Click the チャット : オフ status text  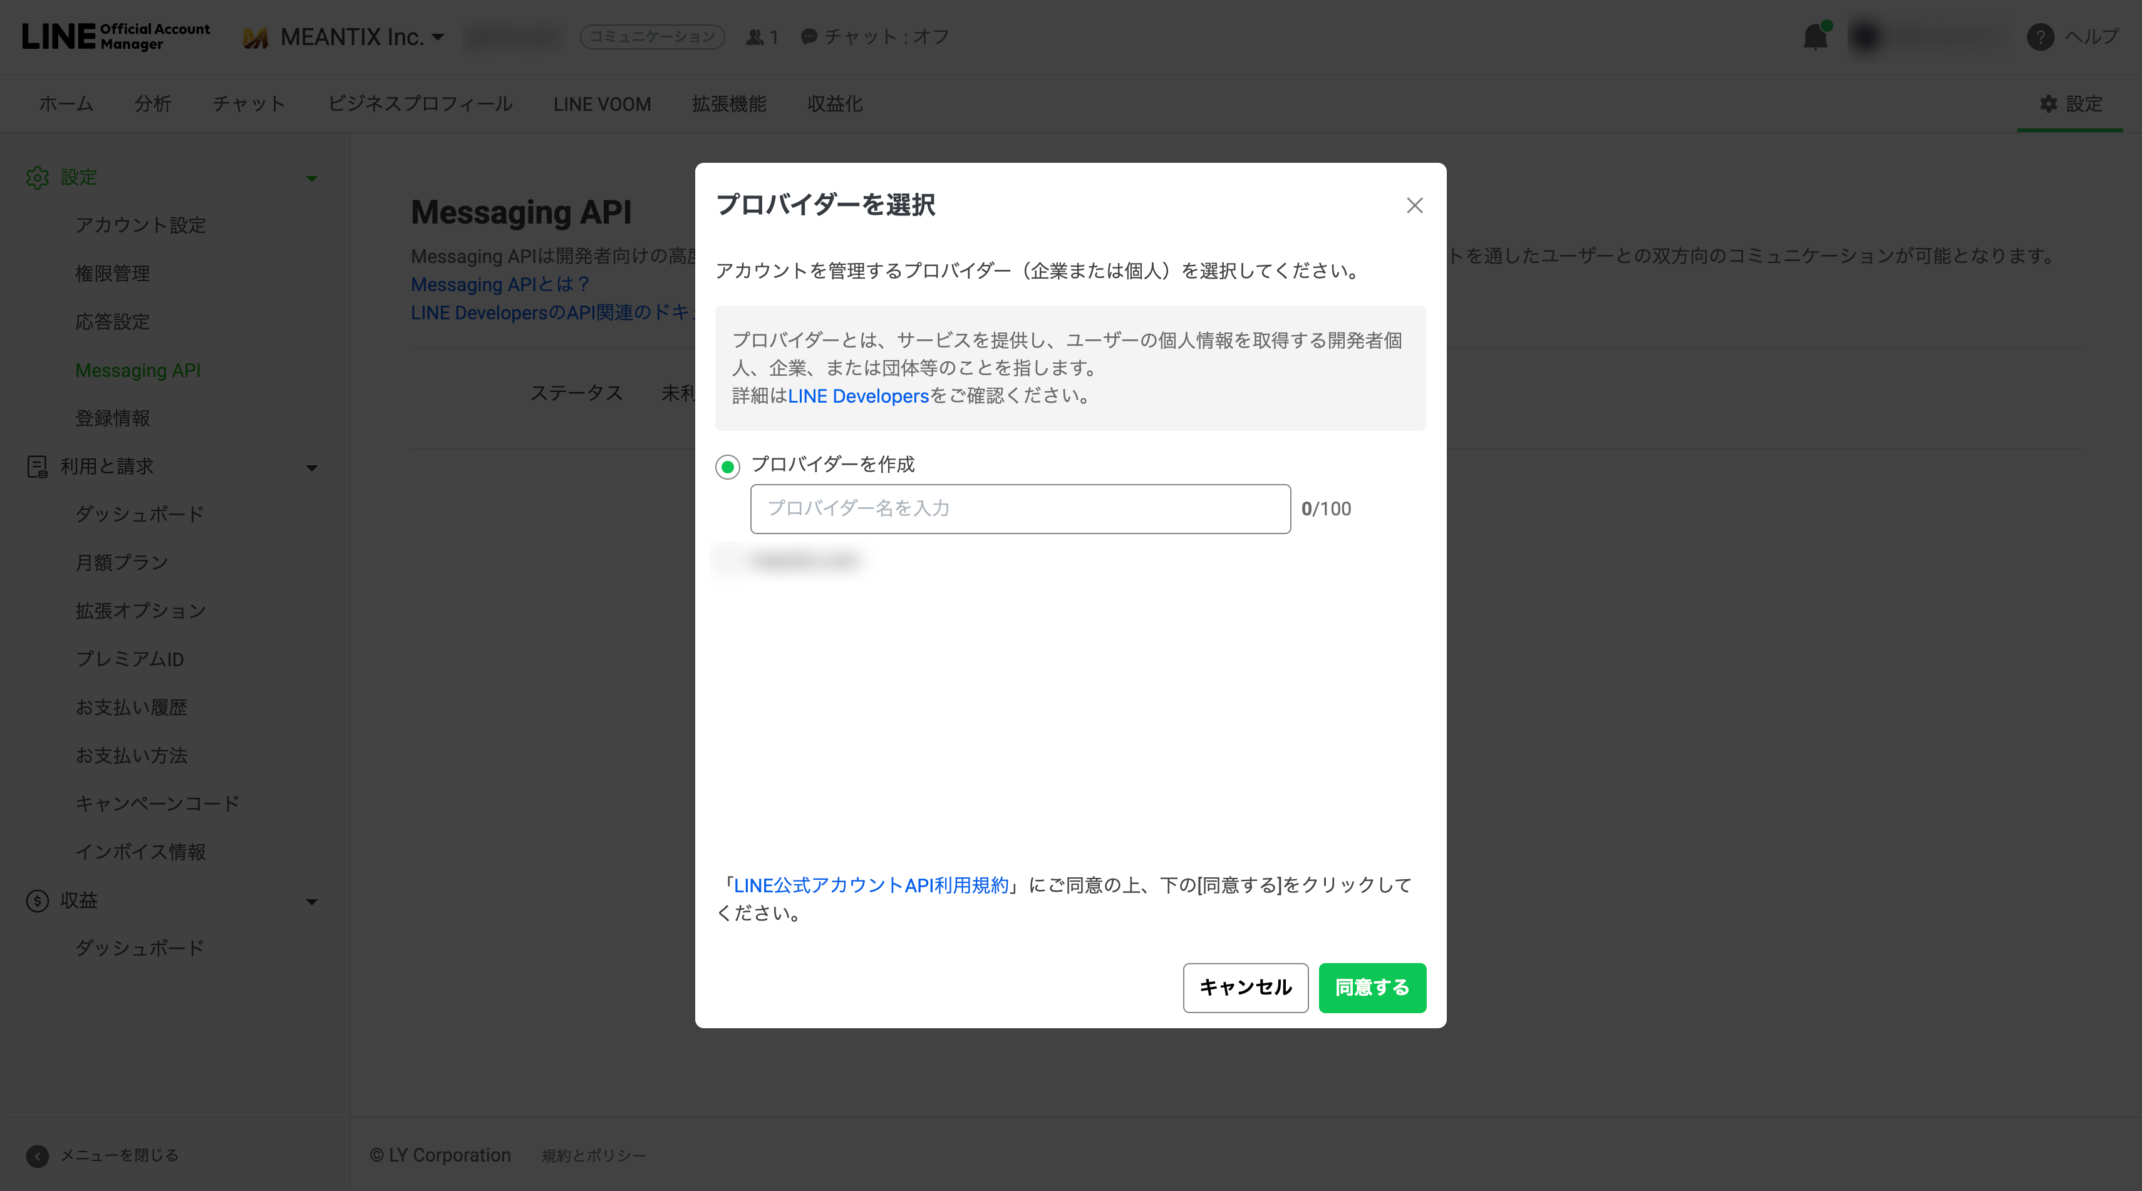(x=886, y=36)
